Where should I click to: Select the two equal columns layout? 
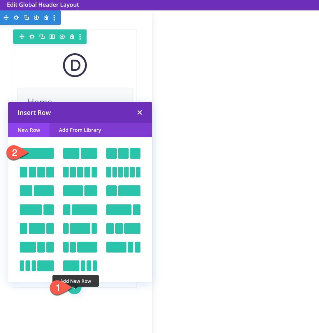point(80,153)
